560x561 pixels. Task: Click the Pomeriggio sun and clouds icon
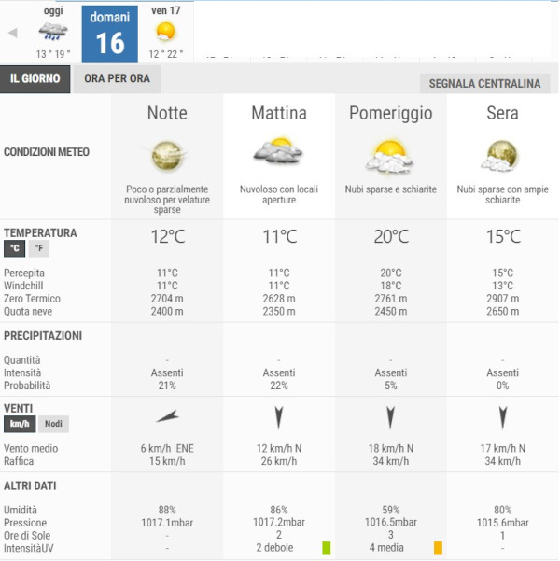point(390,154)
